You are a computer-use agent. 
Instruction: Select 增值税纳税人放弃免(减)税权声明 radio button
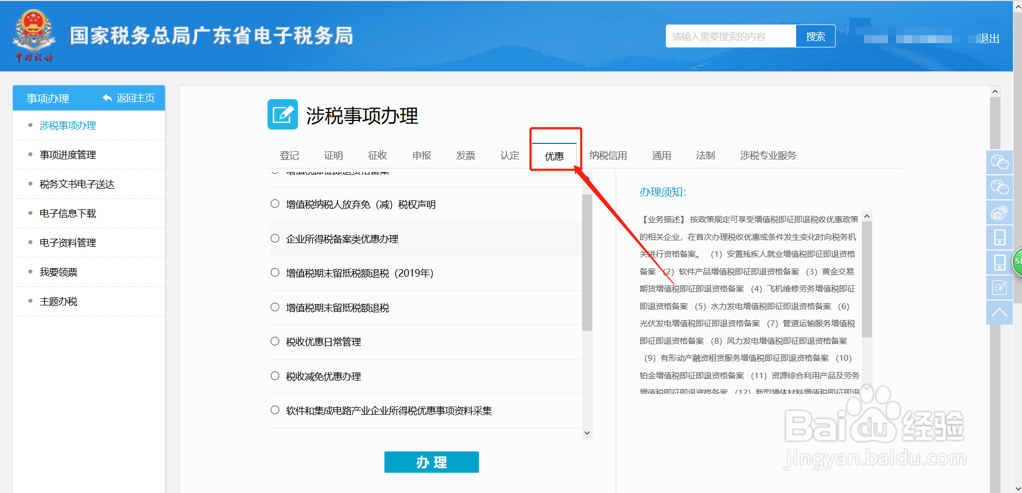(275, 204)
